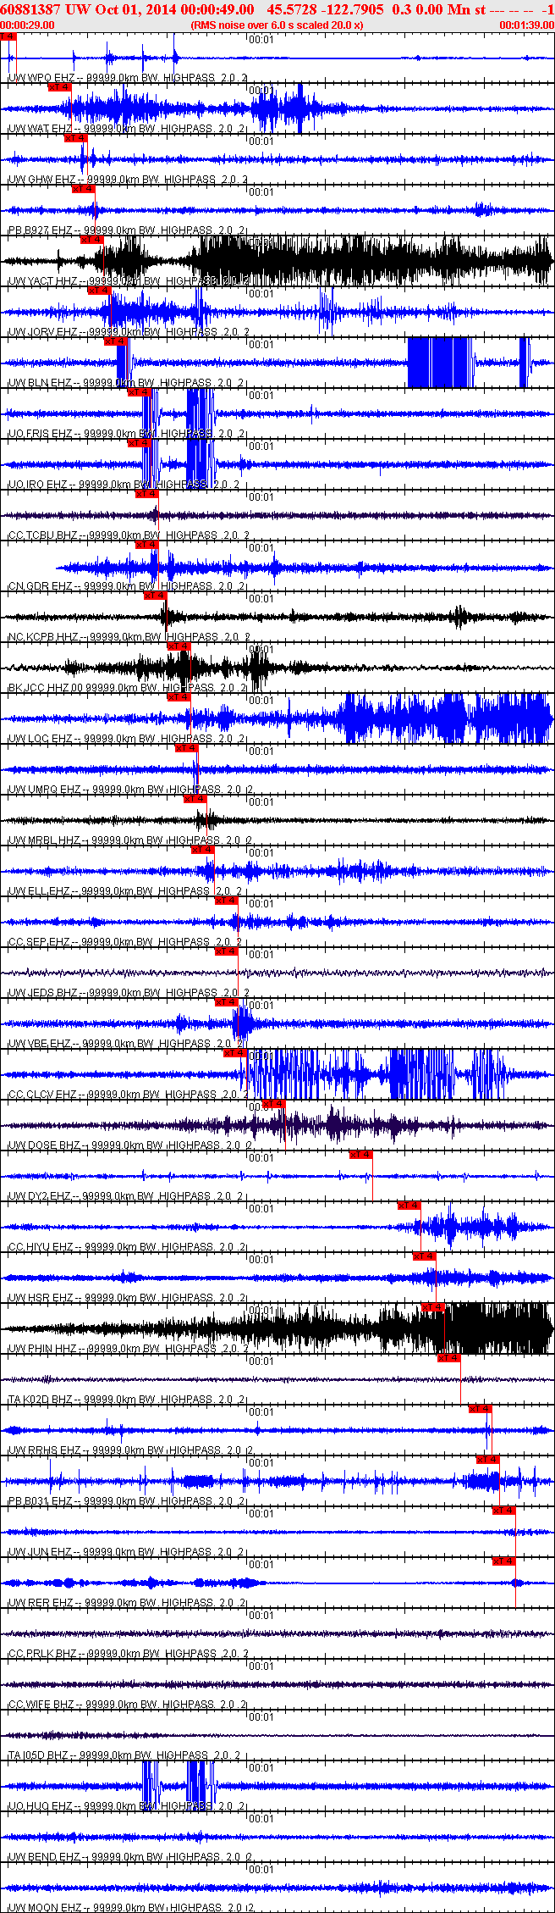Click the clipped blue signal block on the BLN trace
Viewport: 555px width, 1913px height.
pyautogui.click(x=438, y=363)
